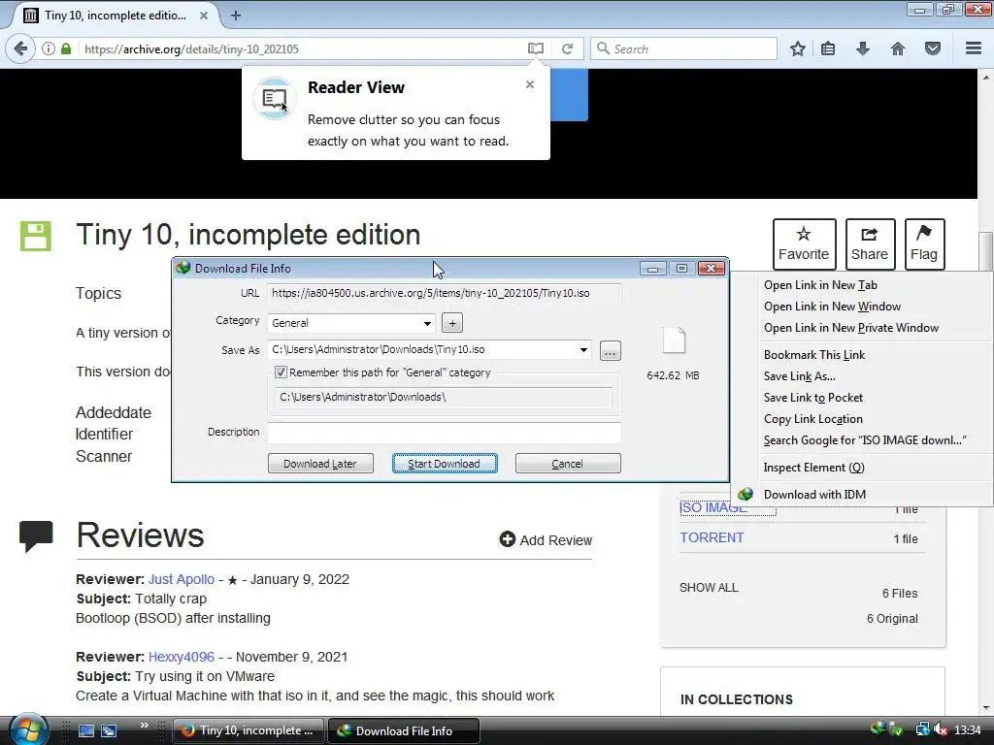Add new category with plus button
This screenshot has width=994, height=745.
tap(452, 323)
